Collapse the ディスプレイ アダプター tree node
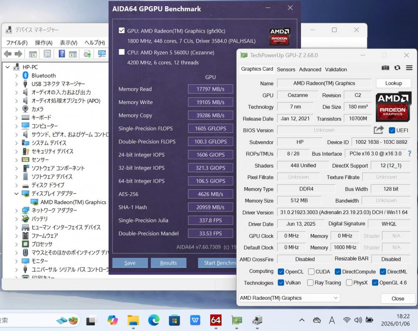 tap(17, 194)
